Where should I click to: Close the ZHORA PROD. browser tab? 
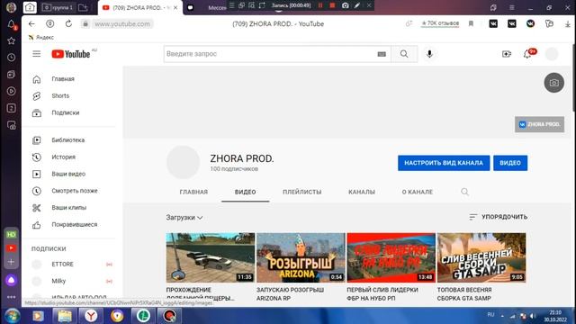point(175,7)
